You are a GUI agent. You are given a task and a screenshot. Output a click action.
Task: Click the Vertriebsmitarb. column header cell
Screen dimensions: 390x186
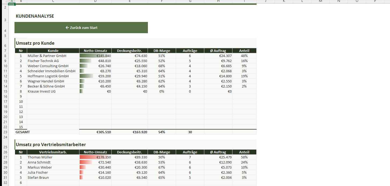[x=53, y=152]
